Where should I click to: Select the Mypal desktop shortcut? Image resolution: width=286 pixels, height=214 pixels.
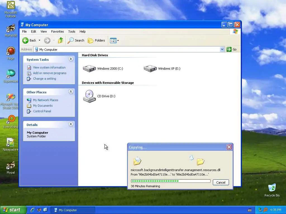(x=11, y=167)
